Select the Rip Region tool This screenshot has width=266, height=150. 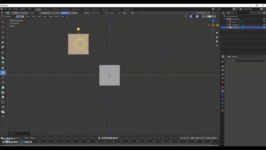point(3,117)
